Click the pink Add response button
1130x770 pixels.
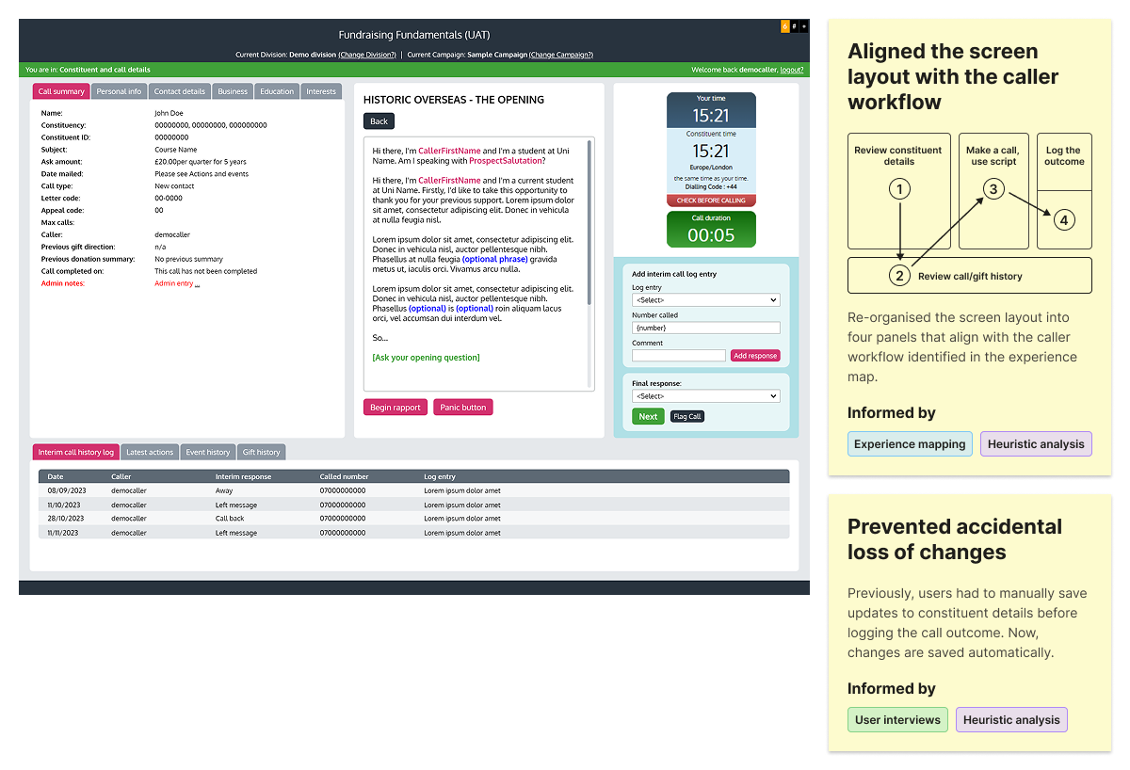pyautogui.click(x=755, y=356)
